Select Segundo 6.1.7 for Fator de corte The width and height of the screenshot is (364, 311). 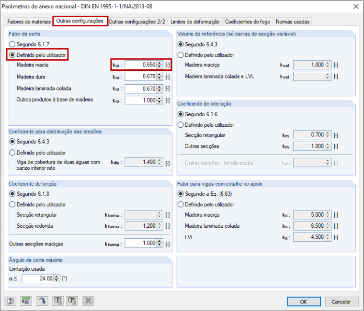[29, 44]
